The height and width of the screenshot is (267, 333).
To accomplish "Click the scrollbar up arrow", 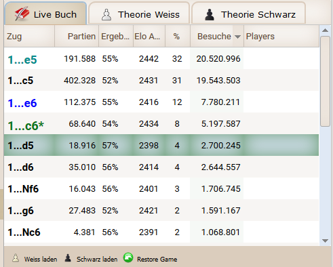I will coord(325,30).
